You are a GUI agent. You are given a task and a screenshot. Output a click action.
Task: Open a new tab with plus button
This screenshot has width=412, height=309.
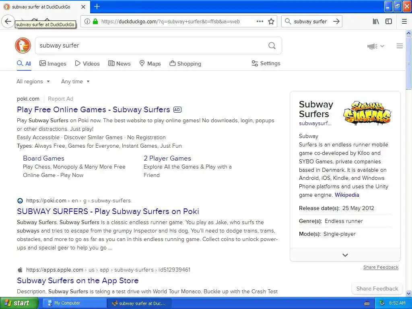97,6
